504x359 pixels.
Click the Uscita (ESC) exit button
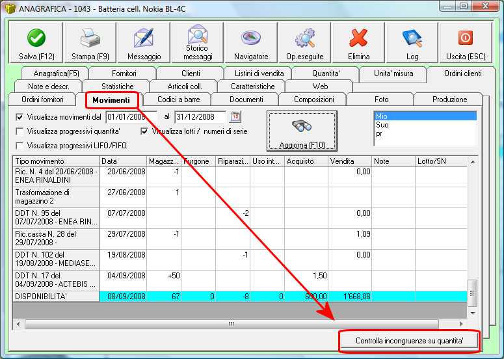point(466,42)
